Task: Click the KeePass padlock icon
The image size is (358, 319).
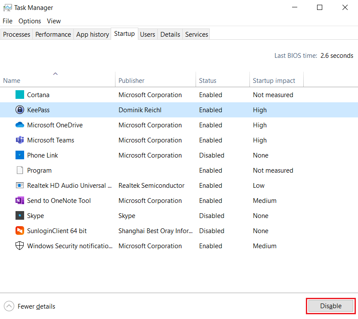Action: 19,110
